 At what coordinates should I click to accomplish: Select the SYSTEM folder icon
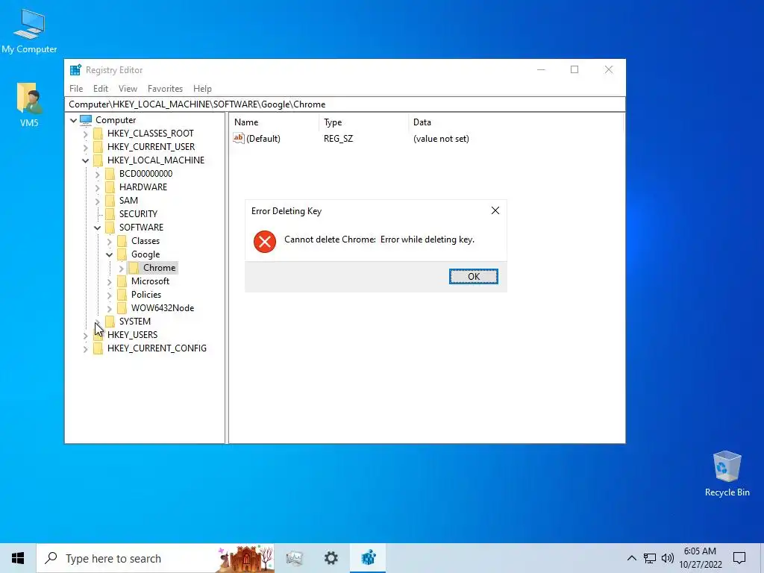coord(110,321)
